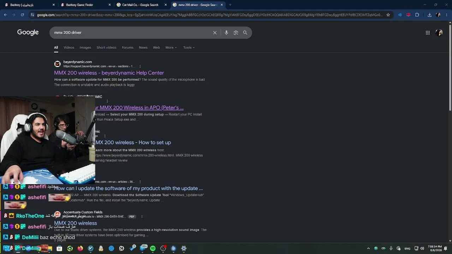Open the Google apps grid
The image size is (452, 254).
click(x=428, y=32)
